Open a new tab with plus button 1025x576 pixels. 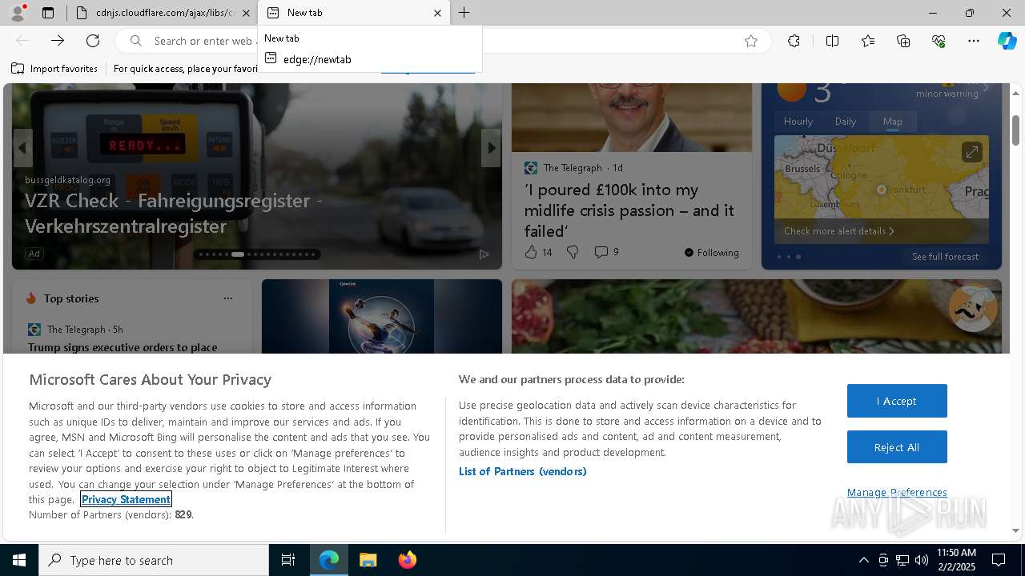[x=464, y=13]
